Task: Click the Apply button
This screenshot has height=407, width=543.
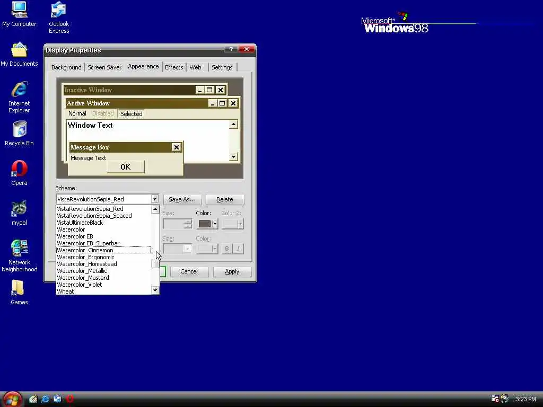Action: coord(232,271)
